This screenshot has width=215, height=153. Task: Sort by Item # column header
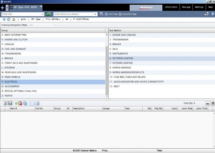click(22, 109)
